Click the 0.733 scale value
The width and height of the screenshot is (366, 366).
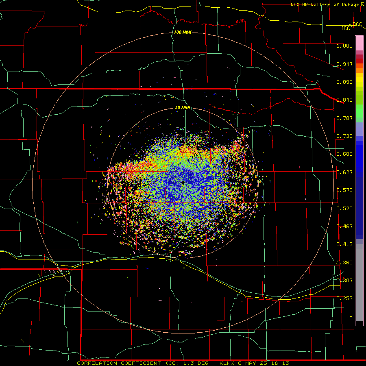344,136
